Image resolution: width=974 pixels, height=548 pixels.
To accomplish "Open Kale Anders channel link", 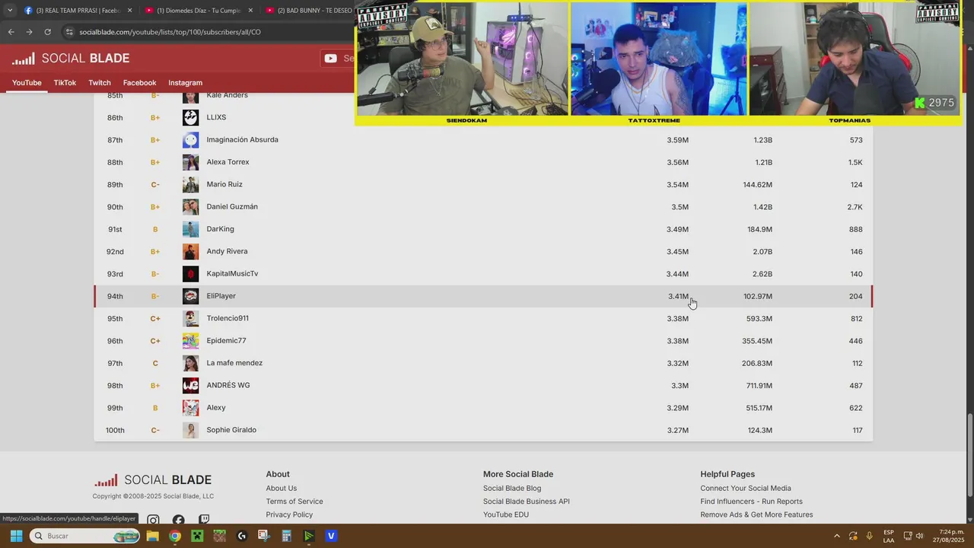I will pos(227,95).
